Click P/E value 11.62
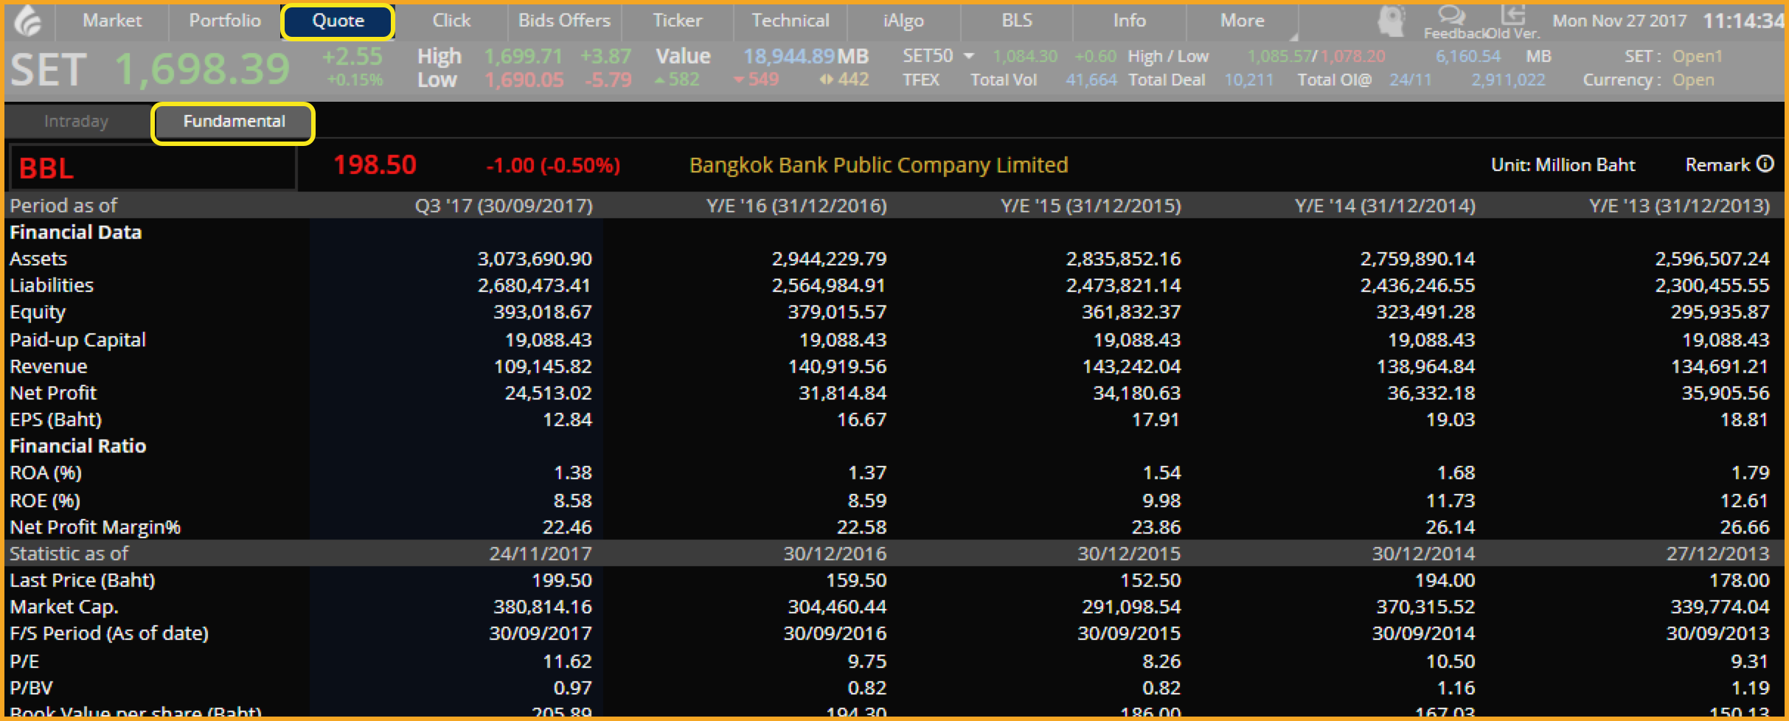This screenshot has width=1789, height=721. [567, 661]
